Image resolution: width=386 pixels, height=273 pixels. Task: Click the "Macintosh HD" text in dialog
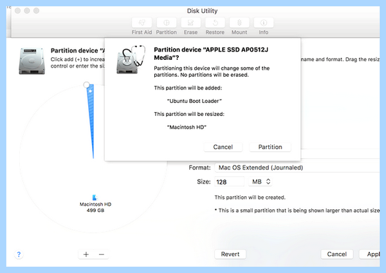point(187,127)
